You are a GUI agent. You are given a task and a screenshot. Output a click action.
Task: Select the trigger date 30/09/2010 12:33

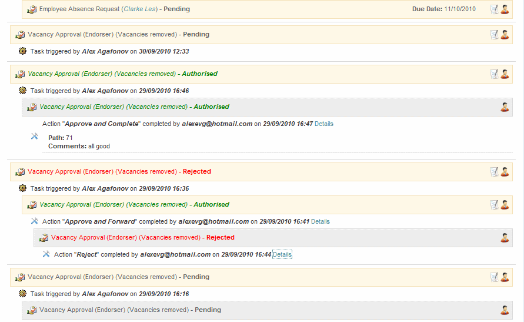pos(163,51)
